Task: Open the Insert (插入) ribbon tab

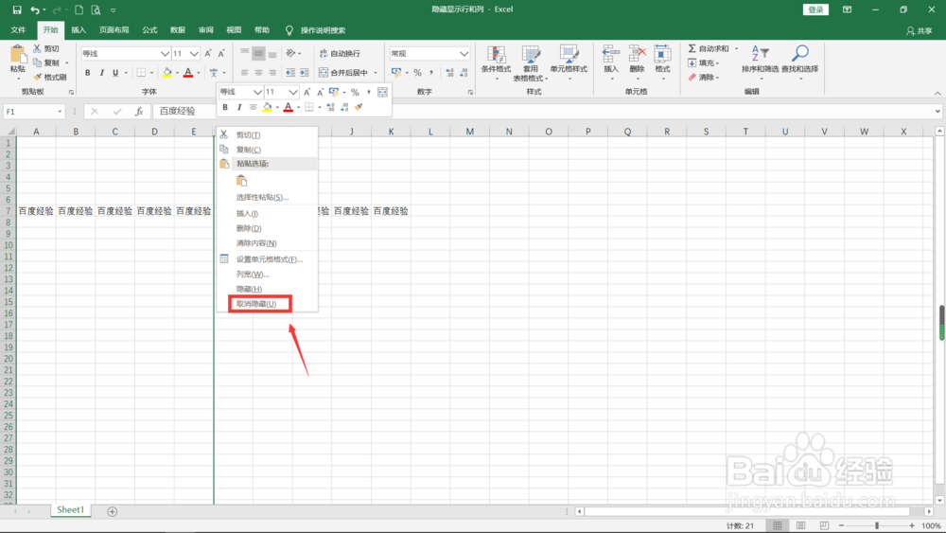Action: pos(79,30)
